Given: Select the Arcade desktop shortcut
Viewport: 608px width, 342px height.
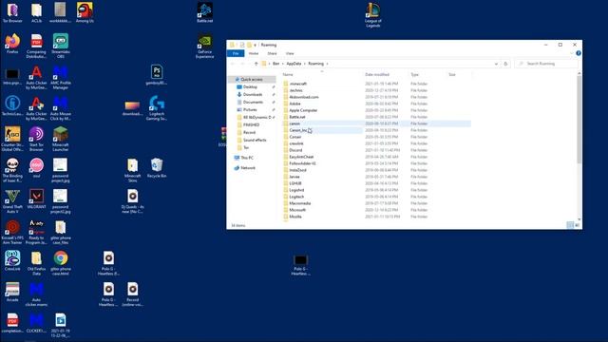Looking at the screenshot, I should [x=12, y=292].
